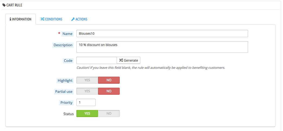The width and height of the screenshot is (283, 131).
Task: Focus the Name field containing Blouses10
Action: [x=162, y=34]
